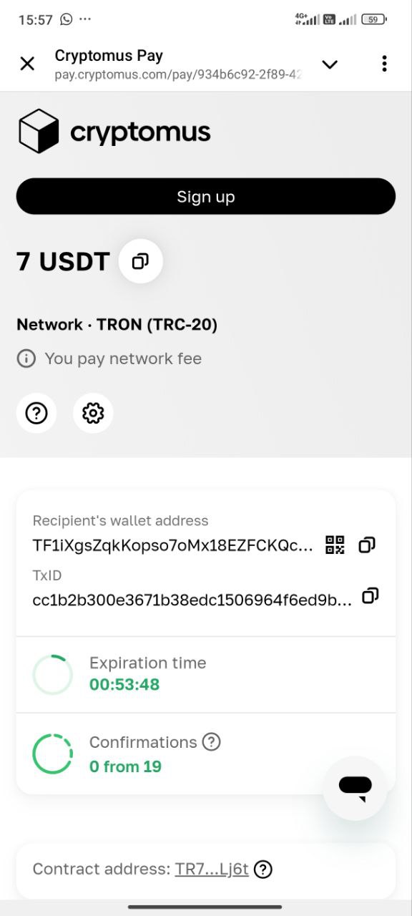Image resolution: width=412 pixels, height=916 pixels.
Task: Open the live chat support bubble
Action: tap(355, 788)
